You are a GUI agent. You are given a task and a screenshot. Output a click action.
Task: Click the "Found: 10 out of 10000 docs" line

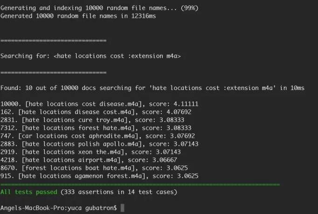point(152,88)
